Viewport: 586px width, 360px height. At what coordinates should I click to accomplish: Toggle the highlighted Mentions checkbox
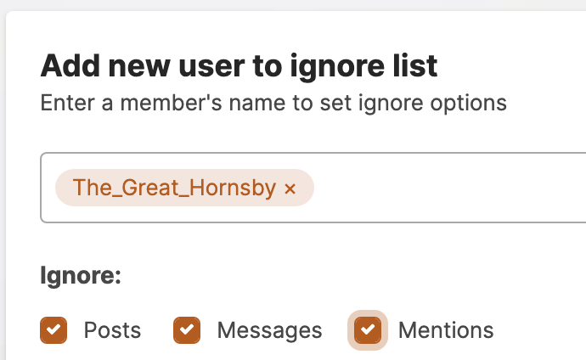click(x=368, y=330)
